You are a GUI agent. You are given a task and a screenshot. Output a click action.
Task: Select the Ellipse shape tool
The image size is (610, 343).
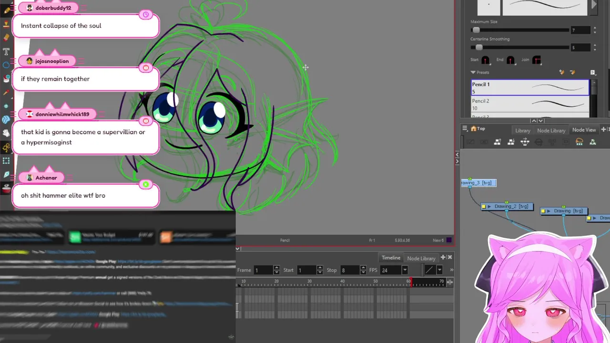tap(6, 65)
